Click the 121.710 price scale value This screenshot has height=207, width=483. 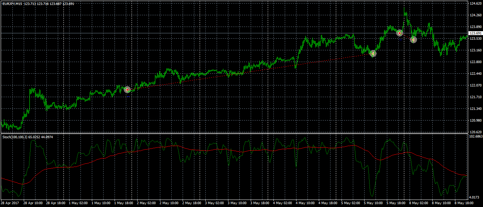tap(476, 97)
